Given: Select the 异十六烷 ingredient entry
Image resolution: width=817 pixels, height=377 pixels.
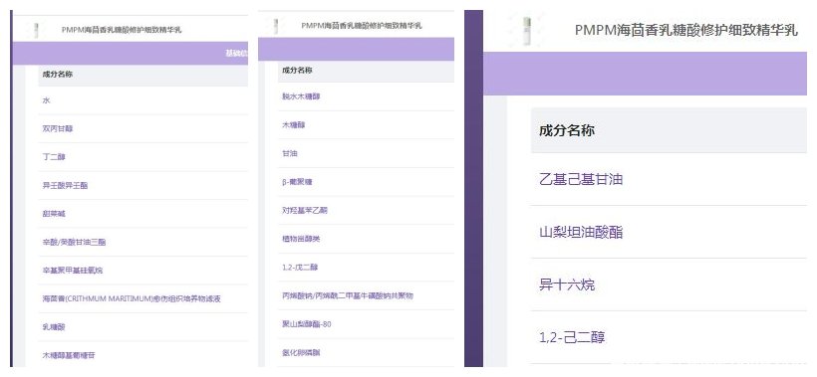Looking at the screenshot, I should [567, 284].
